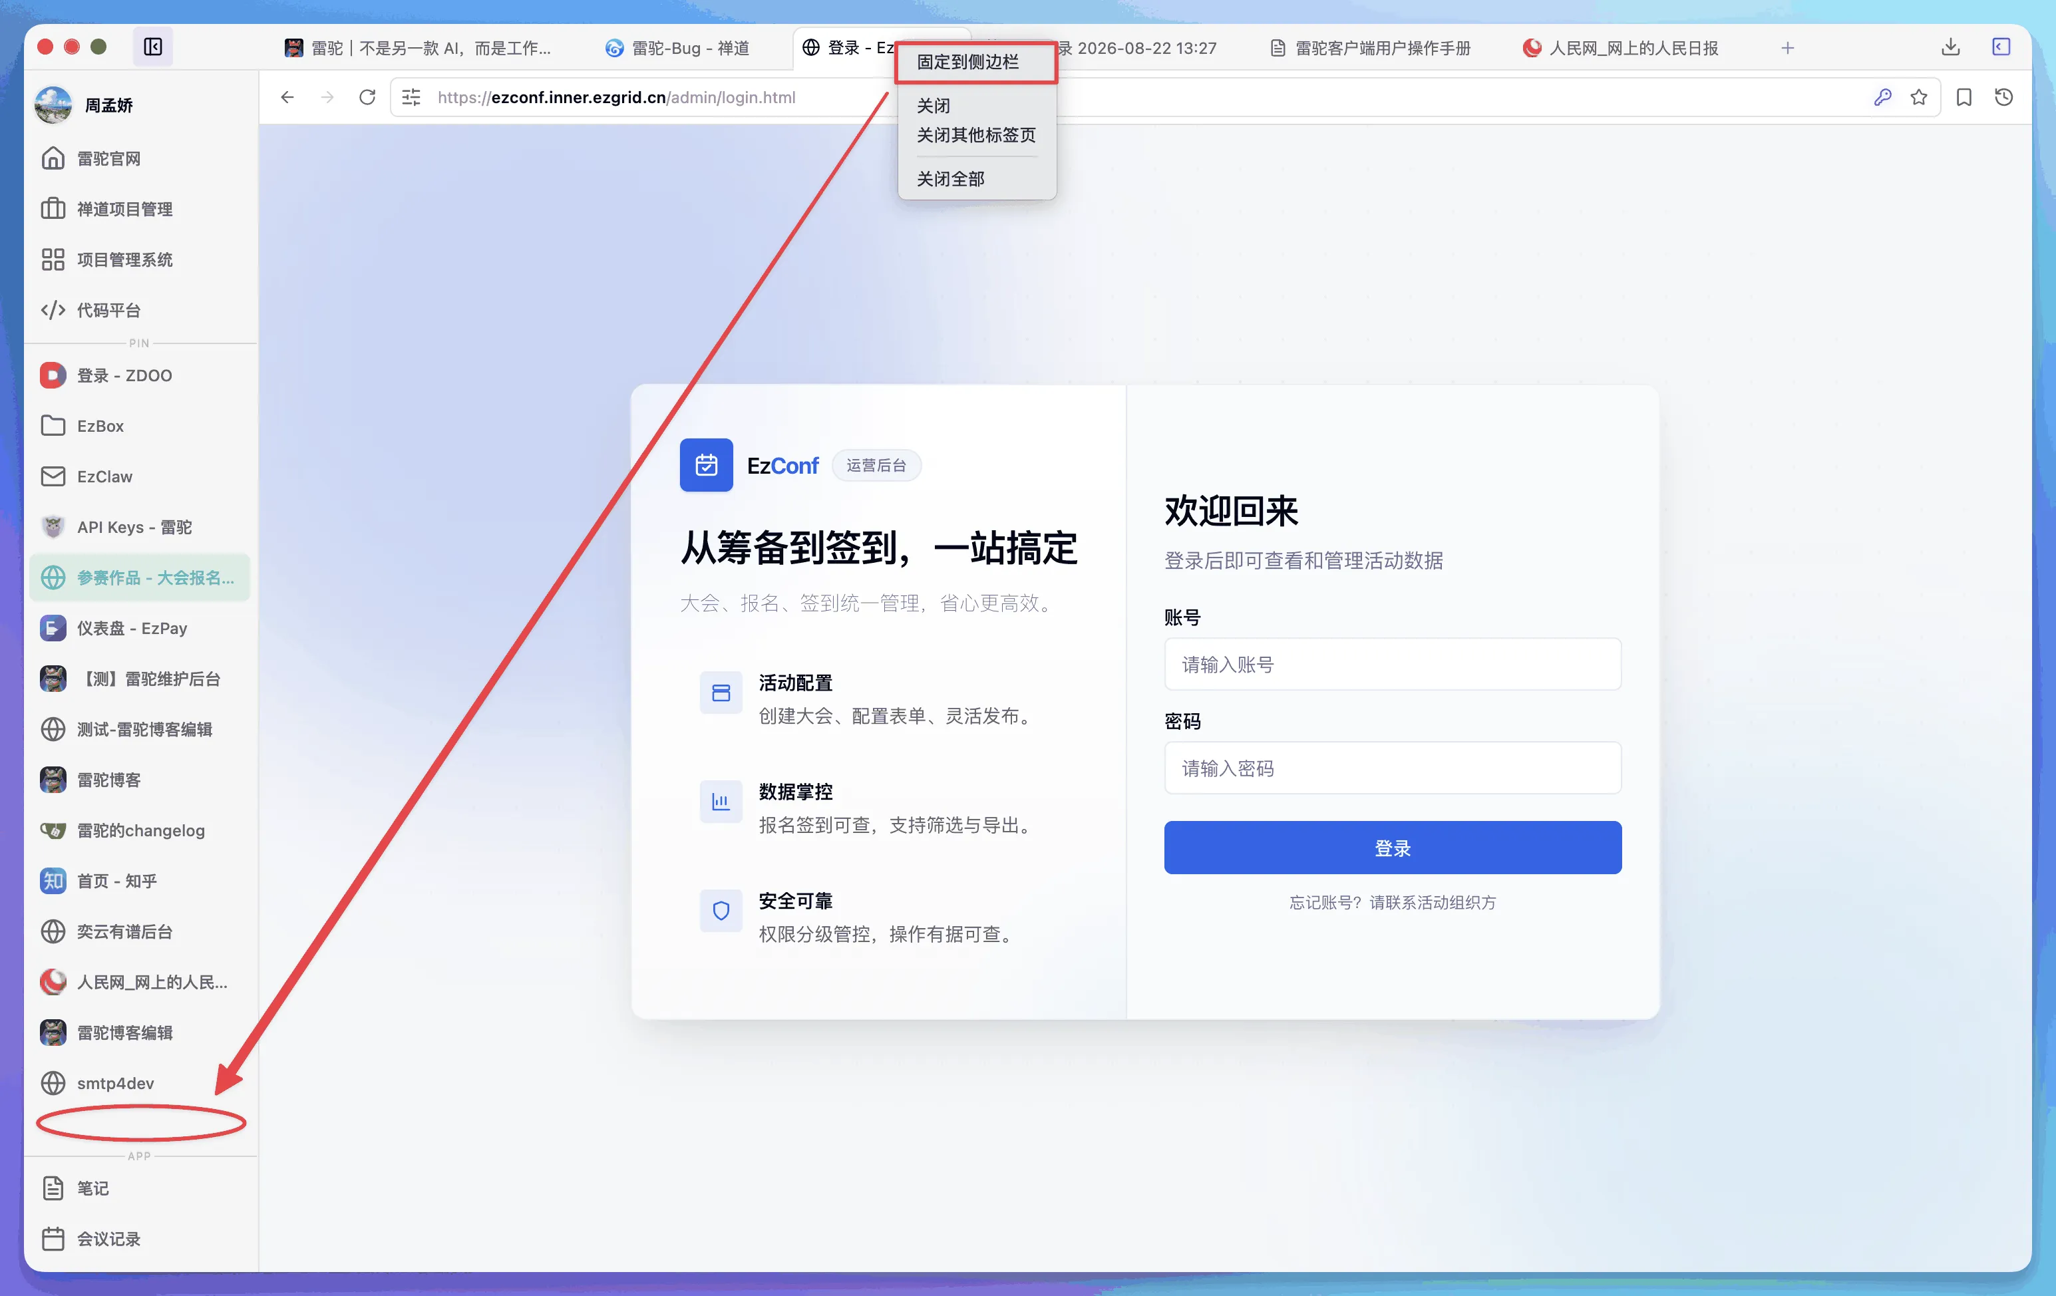Viewport: 2056px width, 1296px height.
Task: Open 雷驼官网 in the sidebar
Action: 140,159
